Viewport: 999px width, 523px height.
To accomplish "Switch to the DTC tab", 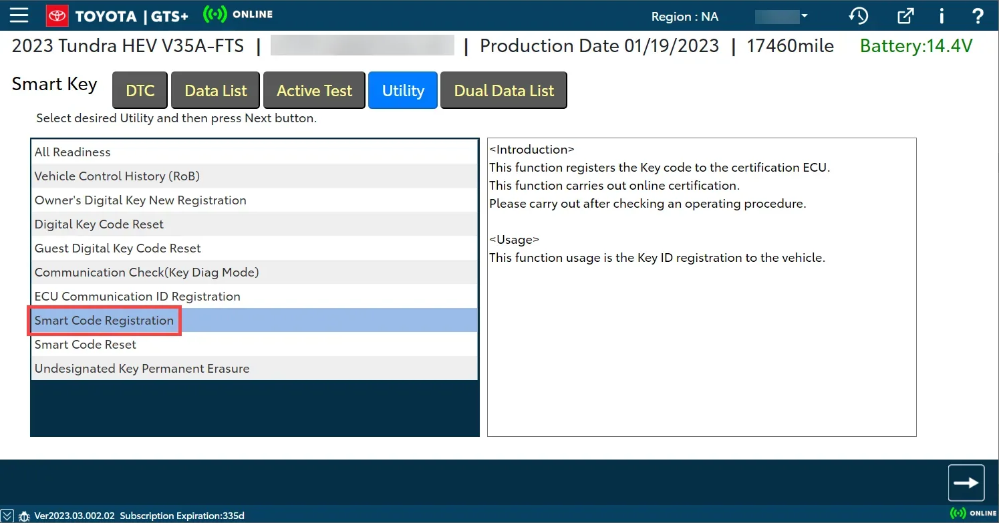I will tap(140, 90).
